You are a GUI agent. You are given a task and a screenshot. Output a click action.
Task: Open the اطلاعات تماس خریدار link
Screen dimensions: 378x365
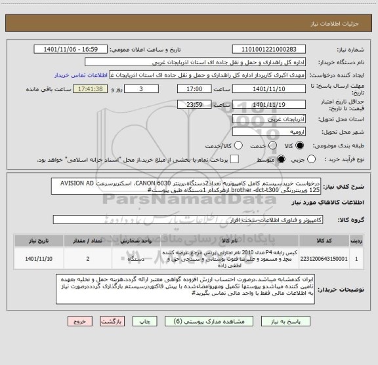pos(81,75)
